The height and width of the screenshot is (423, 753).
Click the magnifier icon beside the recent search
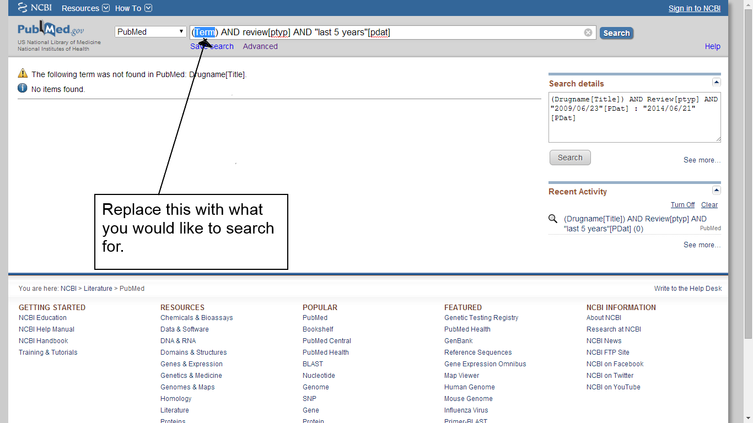tap(553, 219)
